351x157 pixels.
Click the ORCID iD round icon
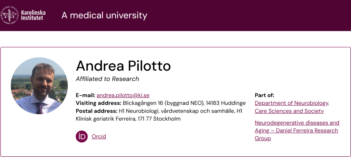pos(82,137)
